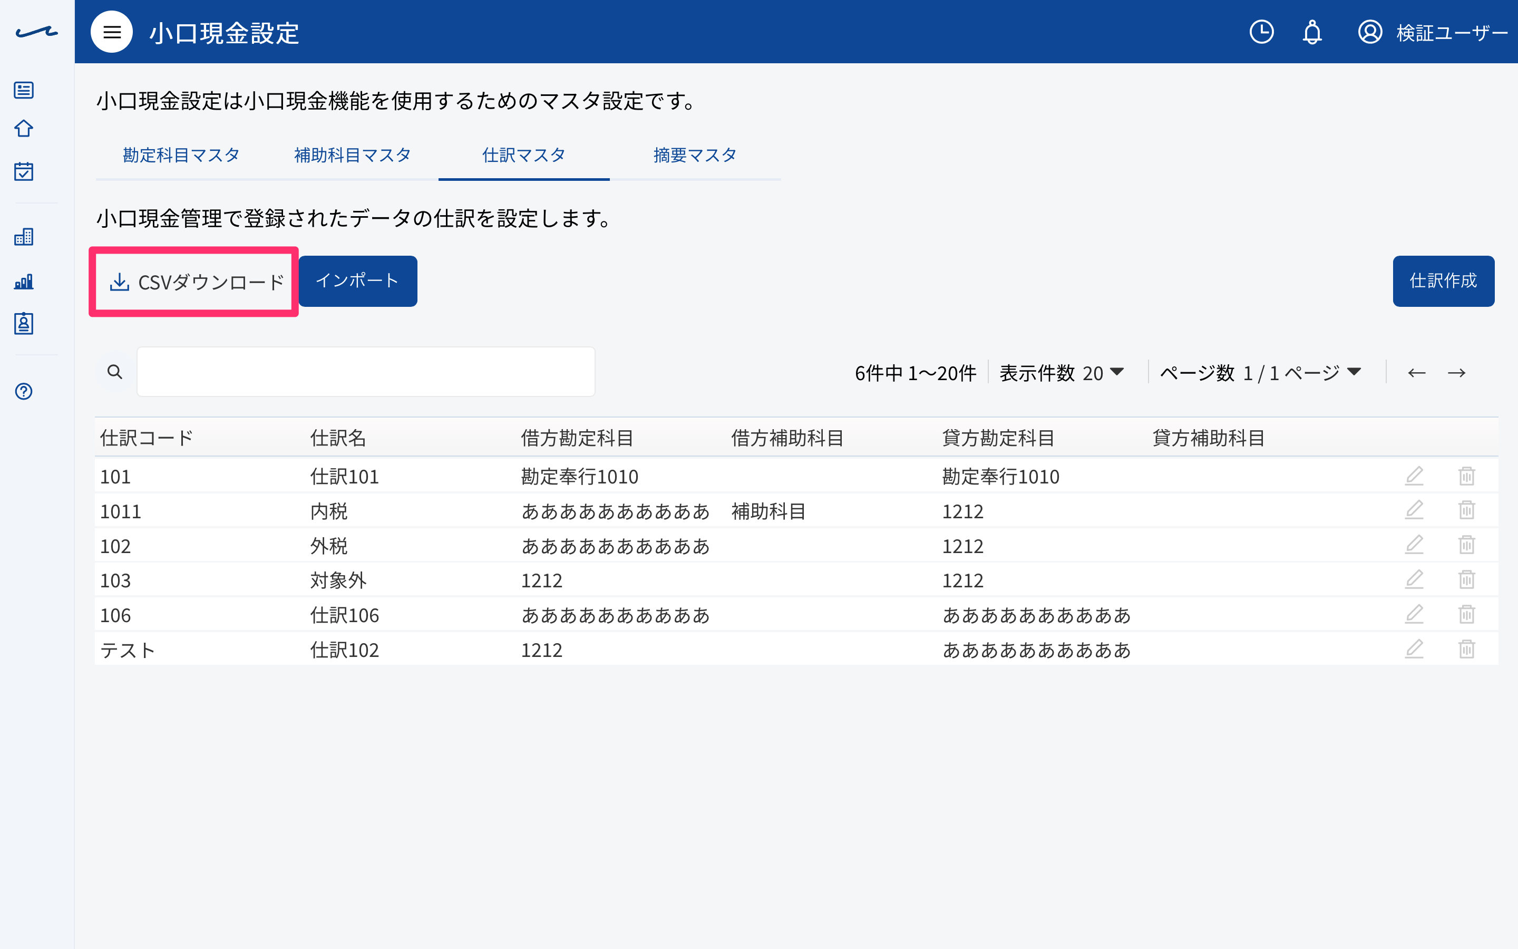Screen dimensions: 1518x949
Task: Sort by 仕訳コード column header
Action: pos(146,438)
